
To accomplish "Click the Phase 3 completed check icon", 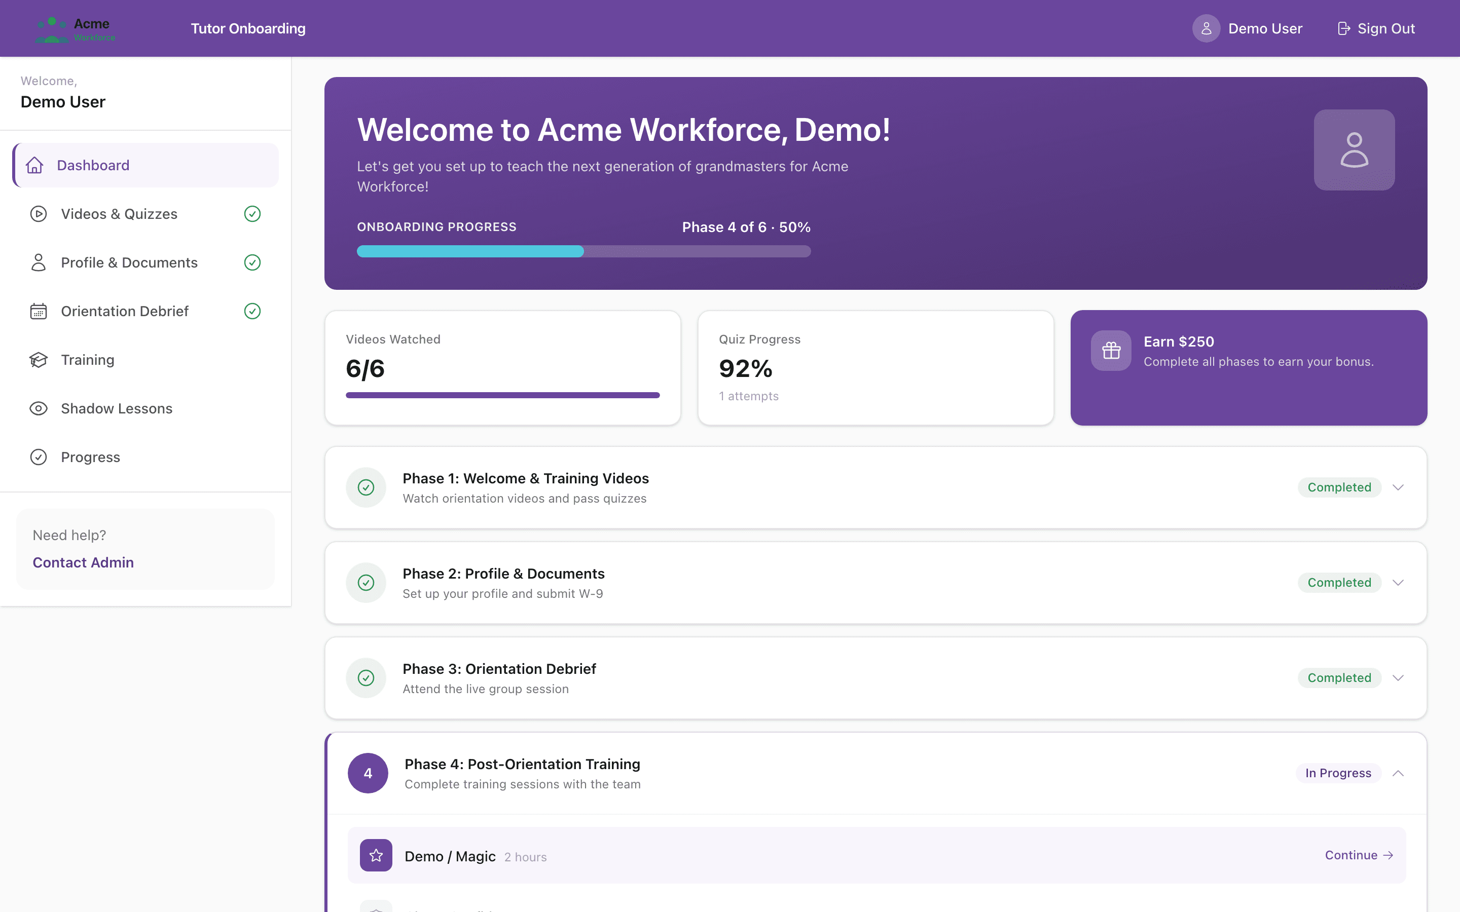I will click(x=366, y=678).
